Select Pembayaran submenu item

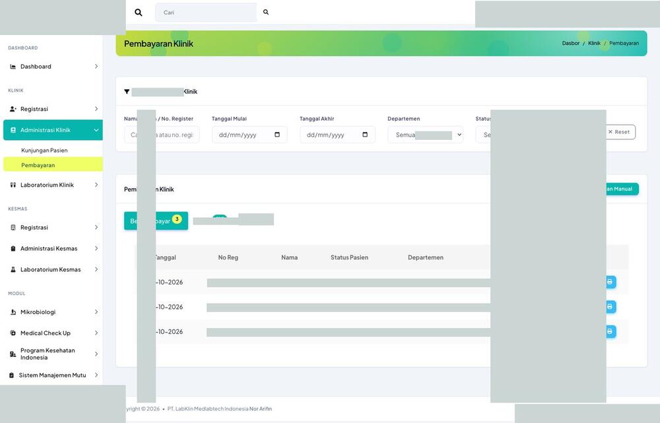pyautogui.click(x=53, y=165)
